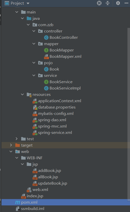
Task: Expand the target folder chevron
Action: 11,145
